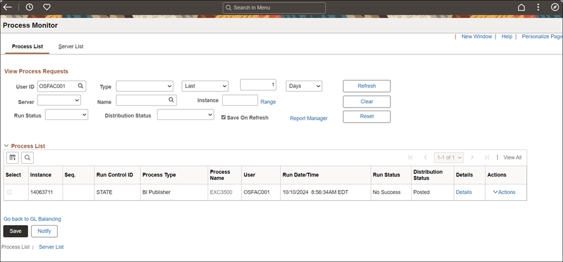This screenshot has height=262, width=563.
Task: Click the STATE run control cell
Action: tap(104, 192)
